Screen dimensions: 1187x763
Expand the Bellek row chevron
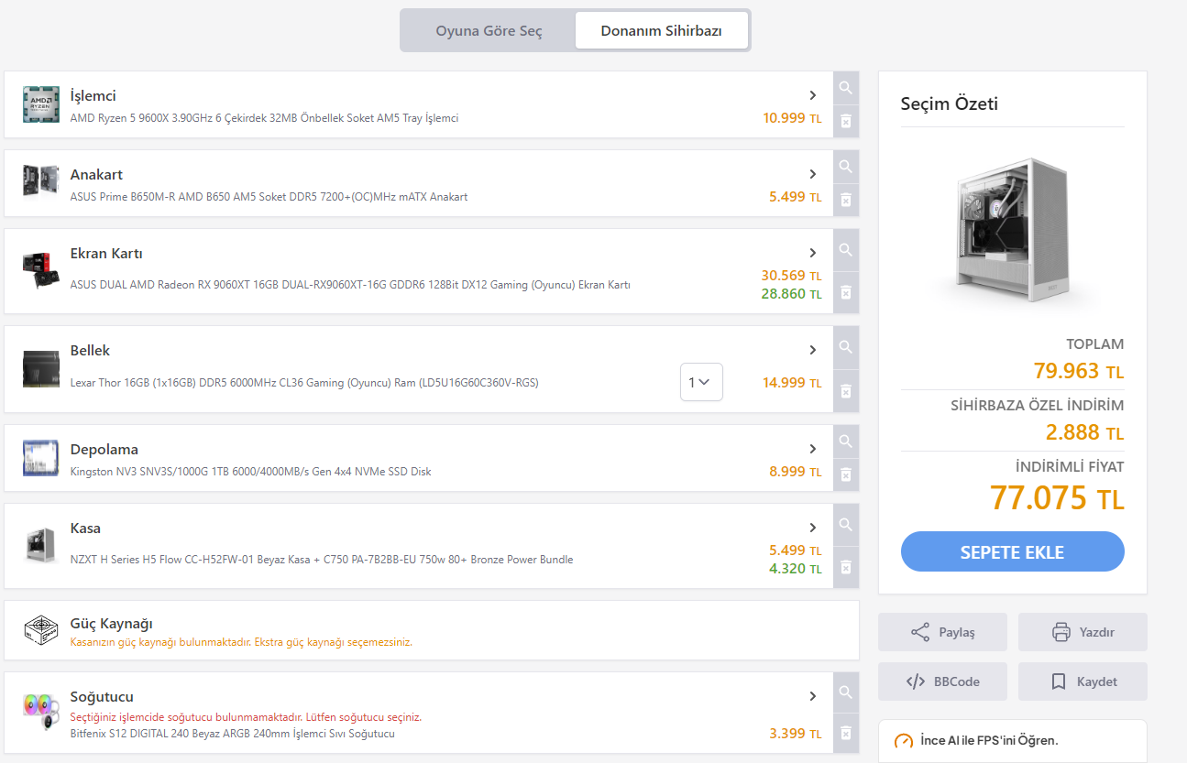pyautogui.click(x=812, y=350)
